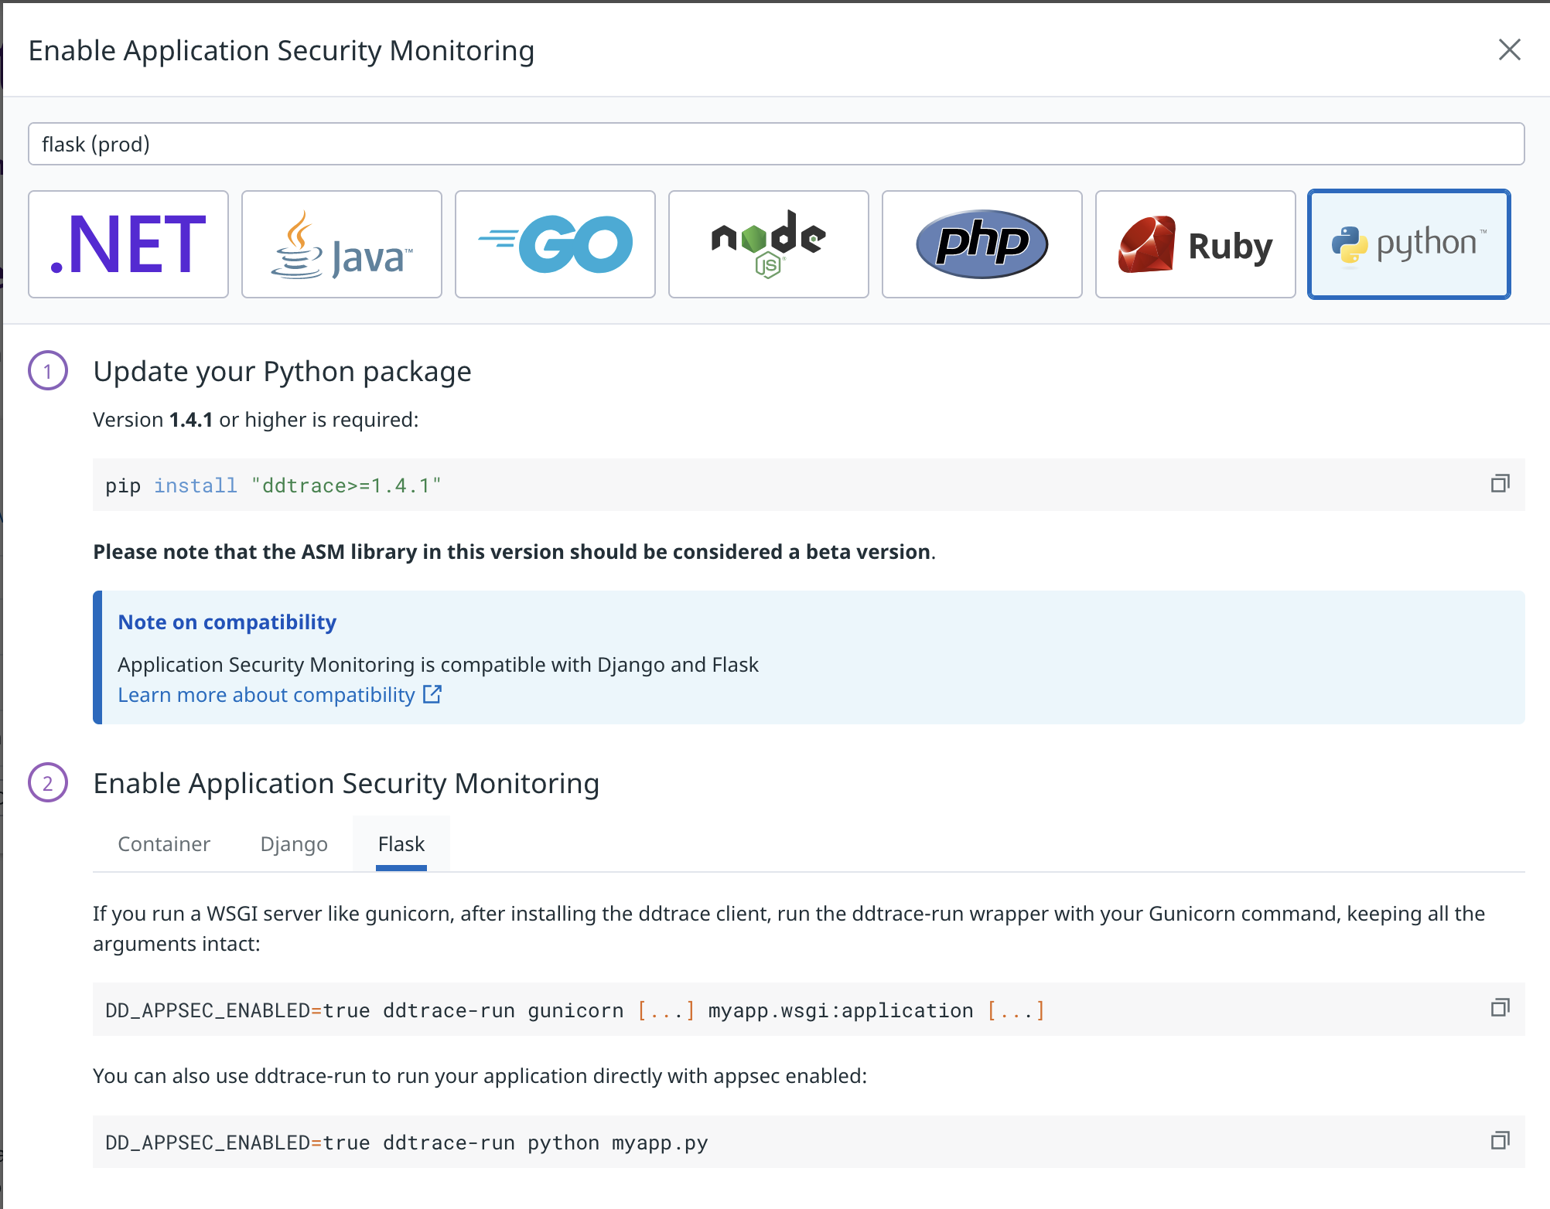Open Learn more about compatibility
Image resolution: width=1550 pixels, height=1209 pixels.
click(266, 694)
